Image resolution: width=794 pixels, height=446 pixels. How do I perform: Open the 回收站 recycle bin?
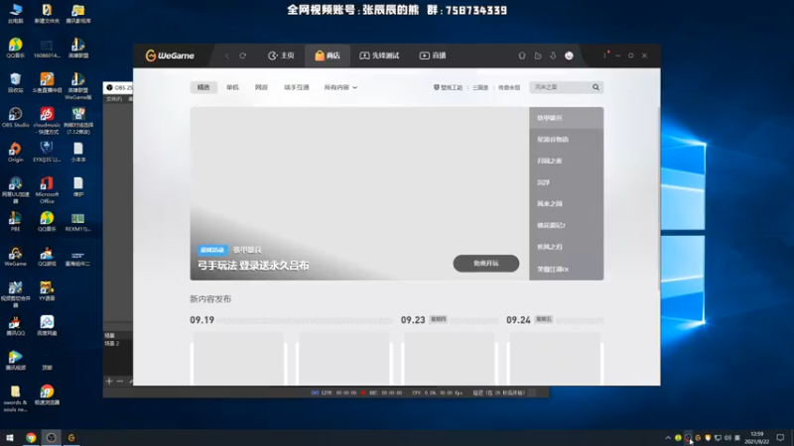(x=15, y=83)
